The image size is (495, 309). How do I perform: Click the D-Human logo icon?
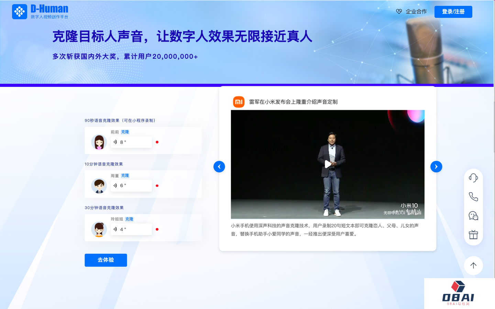click(x=20, y=12)
